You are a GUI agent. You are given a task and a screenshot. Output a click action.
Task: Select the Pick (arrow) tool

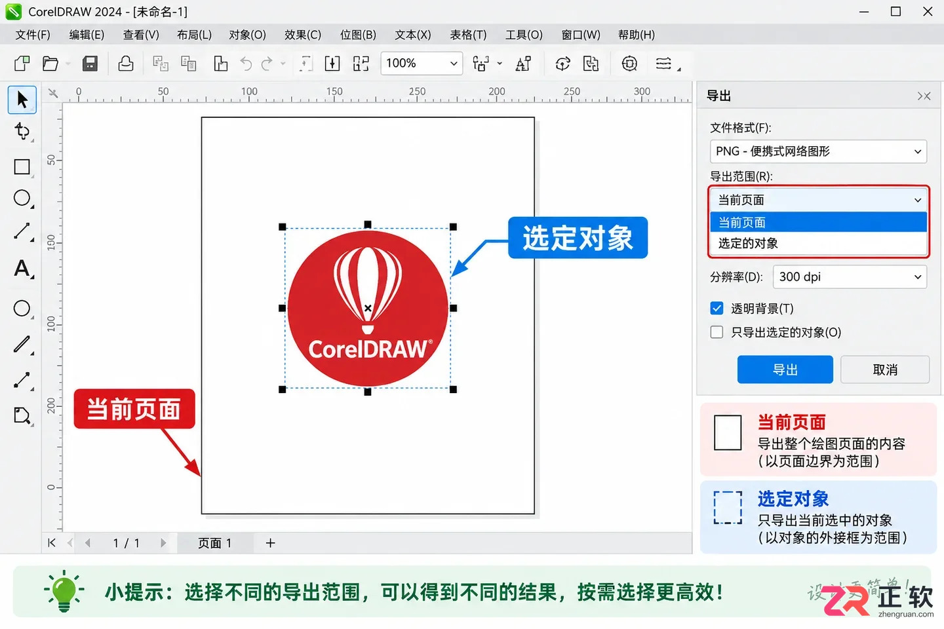[22, 100]
